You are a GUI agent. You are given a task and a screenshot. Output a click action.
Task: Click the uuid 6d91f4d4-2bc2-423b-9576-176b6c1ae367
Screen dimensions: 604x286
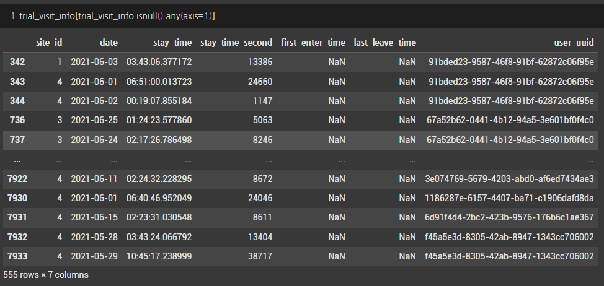[509, 217]
